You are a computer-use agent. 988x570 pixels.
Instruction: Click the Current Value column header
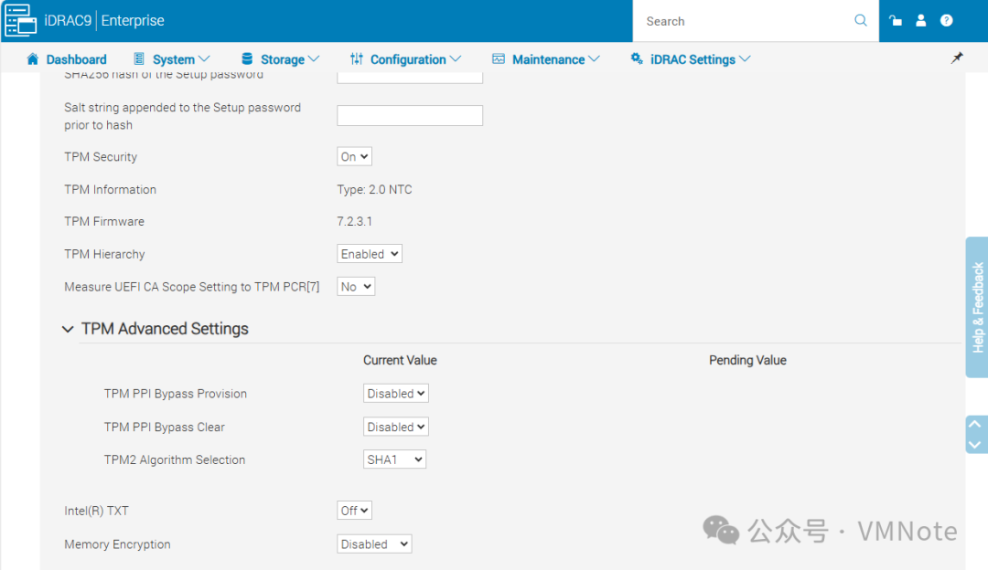(400, 361)
